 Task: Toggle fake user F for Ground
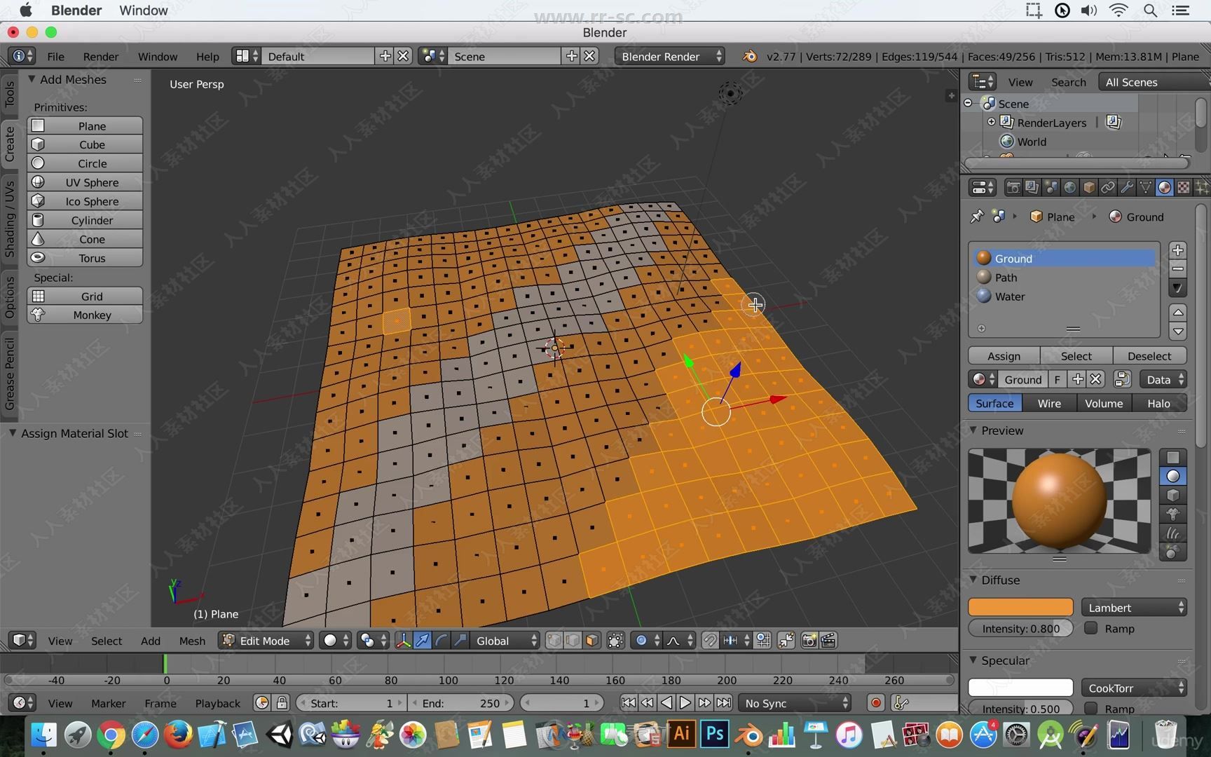(1057, 379)
